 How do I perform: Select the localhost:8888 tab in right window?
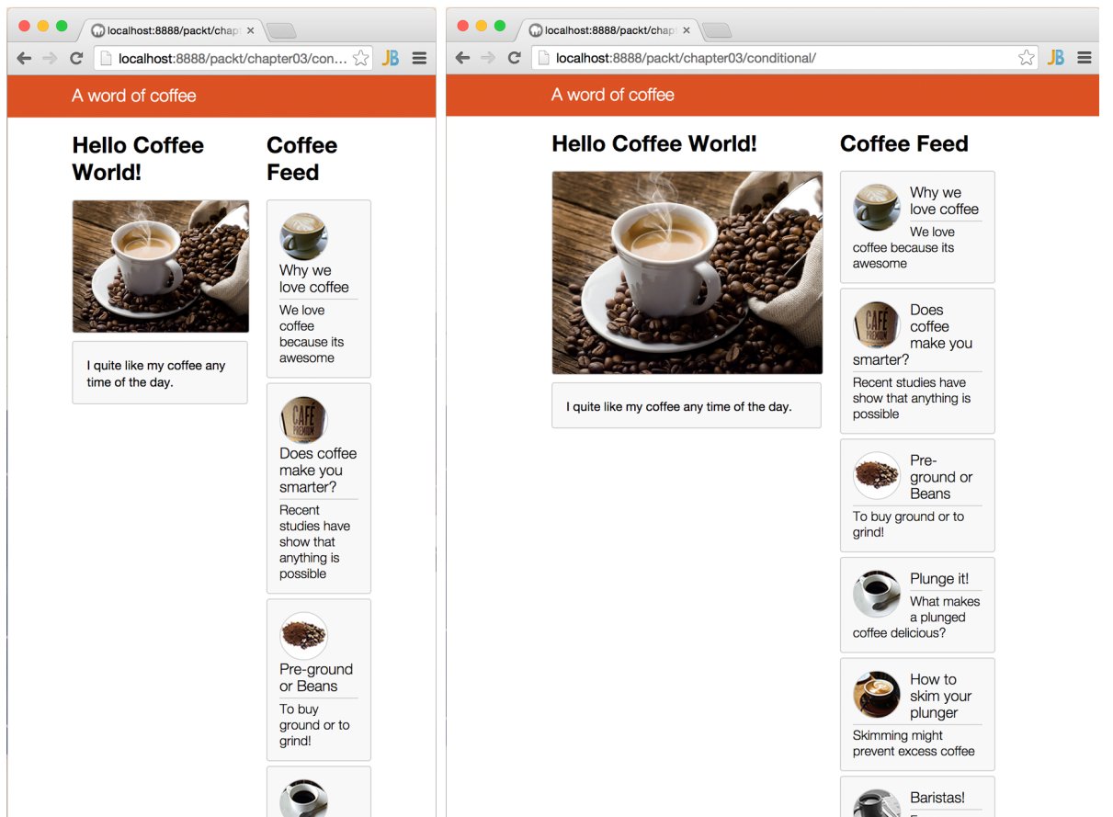(x=609, y=30)
